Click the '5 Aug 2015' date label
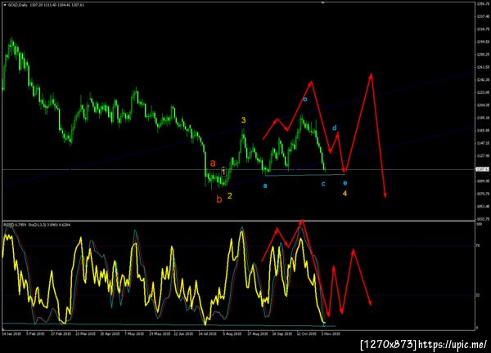This screenshot has height=353, width=491. 232,334
